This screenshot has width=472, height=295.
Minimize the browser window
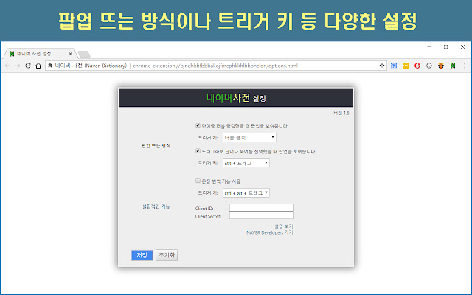429,47
